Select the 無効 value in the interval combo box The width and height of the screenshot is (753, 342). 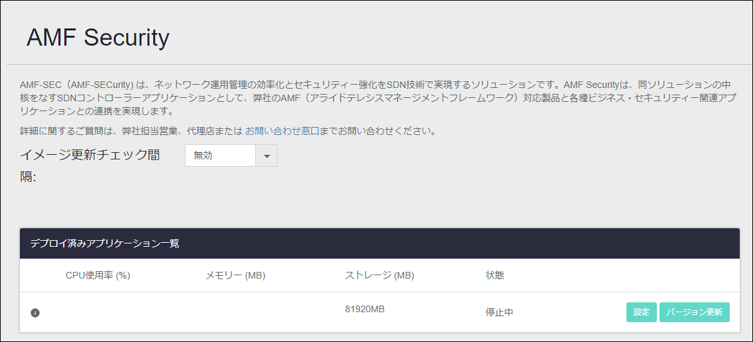point(221,155)
